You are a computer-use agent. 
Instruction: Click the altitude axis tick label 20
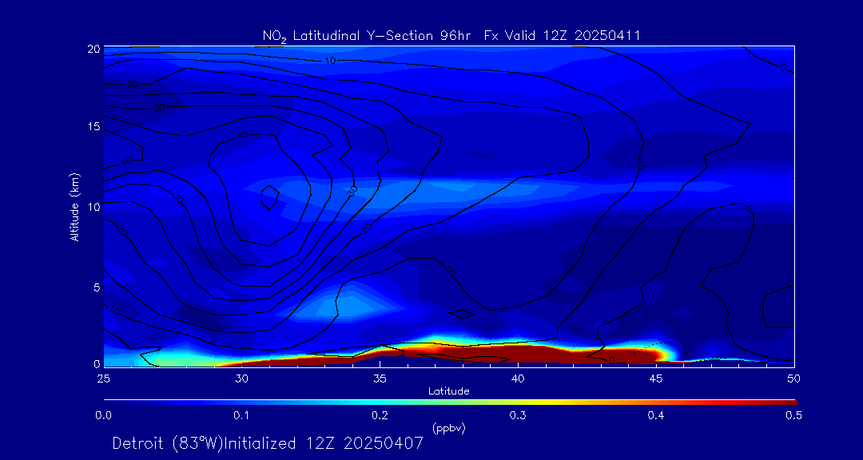(x=93, y=49)
